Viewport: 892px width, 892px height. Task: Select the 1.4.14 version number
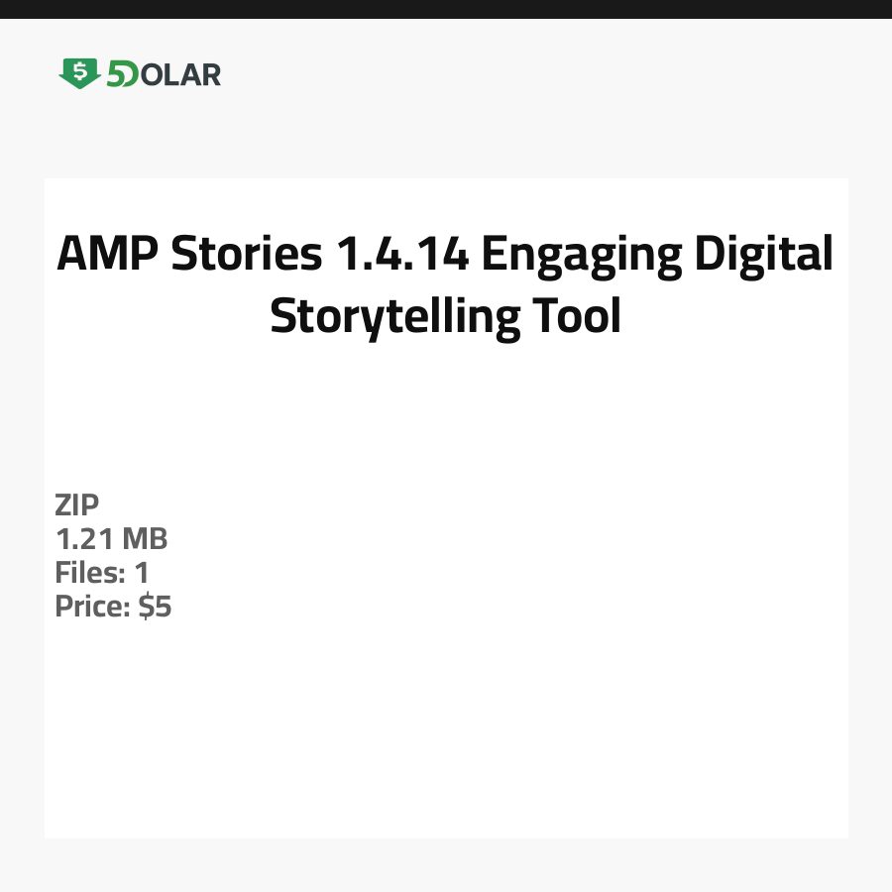point(401,255)
